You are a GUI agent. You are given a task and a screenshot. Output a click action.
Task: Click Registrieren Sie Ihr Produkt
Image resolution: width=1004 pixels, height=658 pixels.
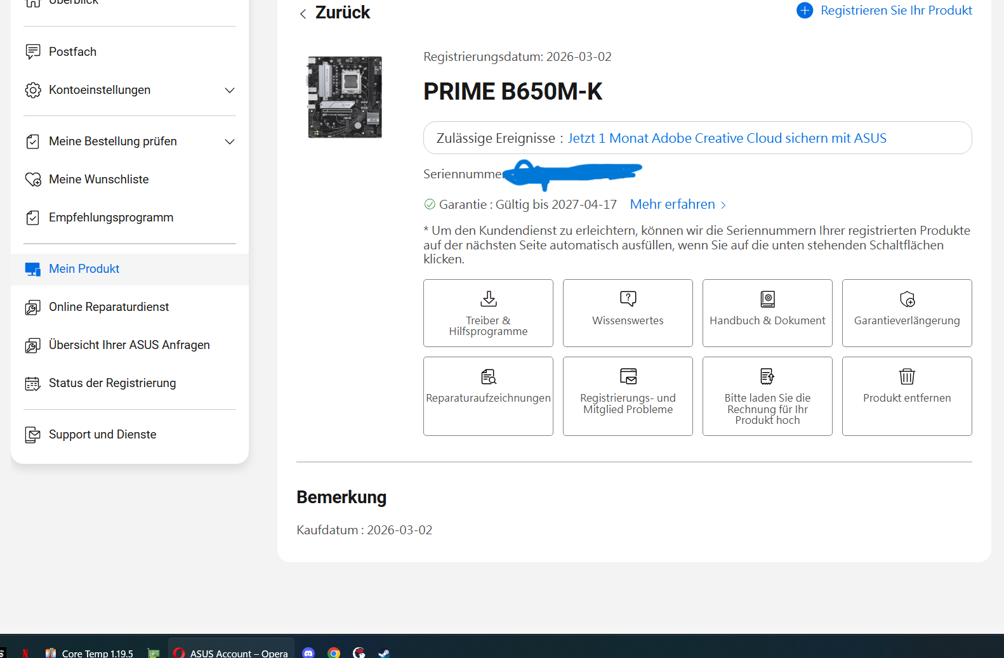click(896, 10)
